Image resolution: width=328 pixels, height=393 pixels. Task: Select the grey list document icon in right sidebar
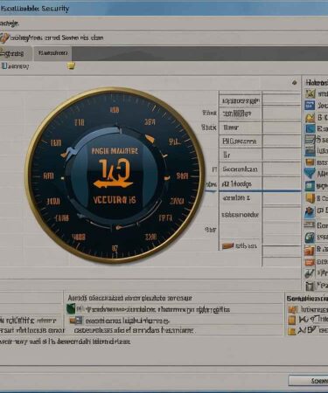pos(310,139)
